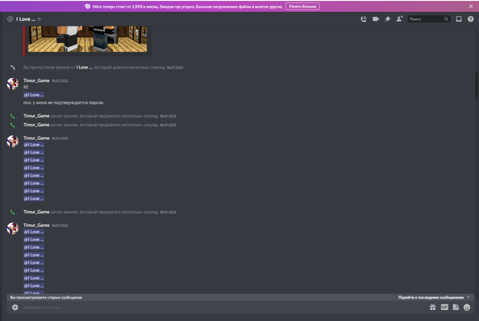Open the help icon
The width and height of the screenshot is (479, 321).
(470, 19)
